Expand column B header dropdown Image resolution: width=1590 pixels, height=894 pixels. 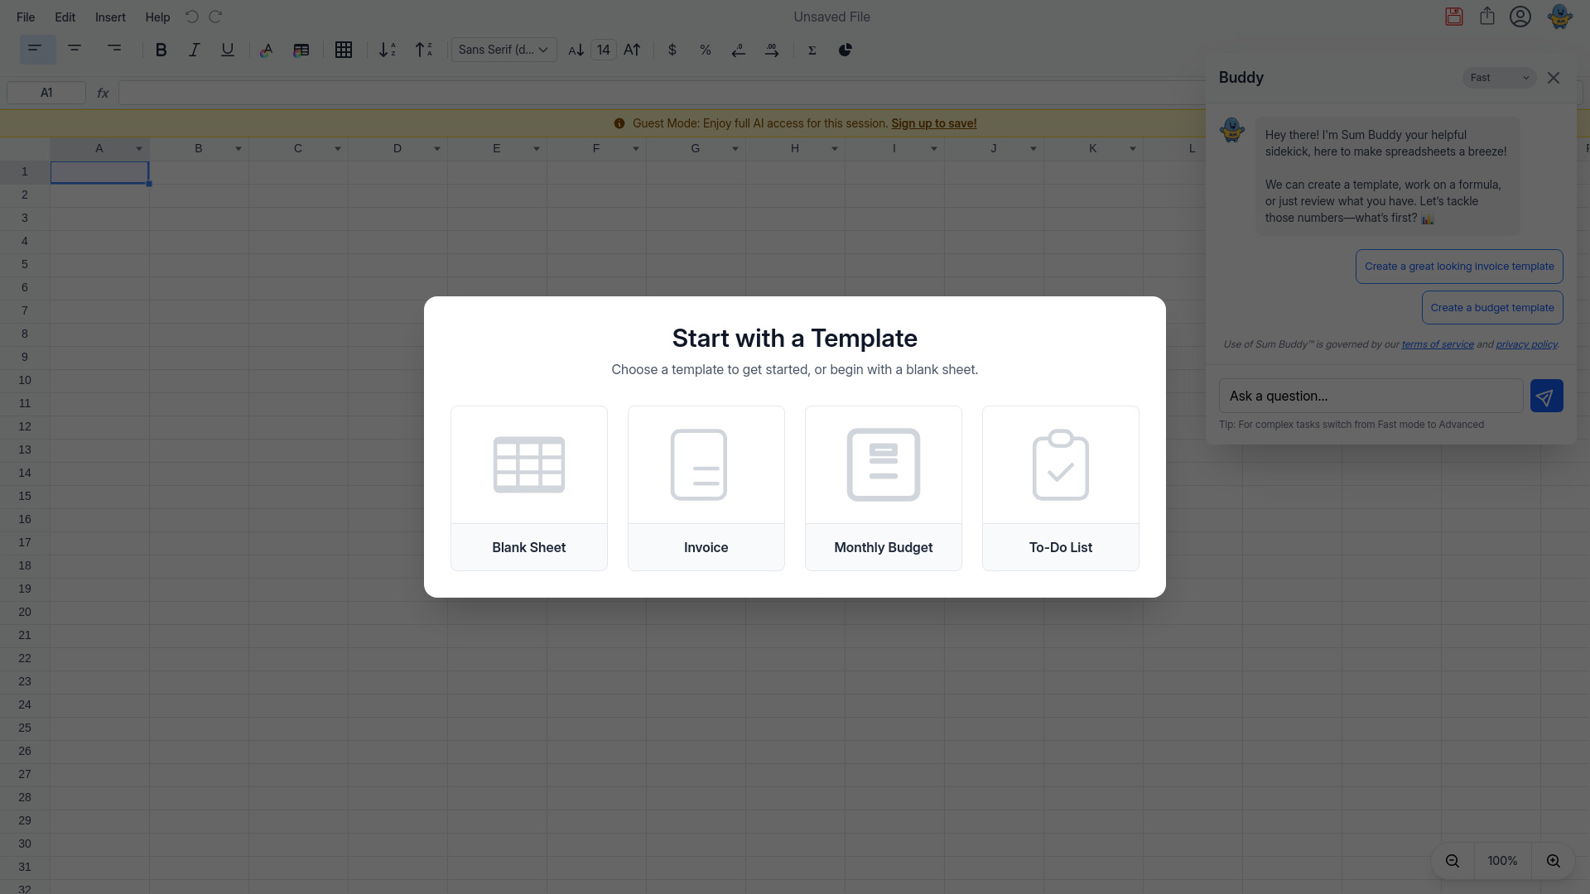pos(238,149)
